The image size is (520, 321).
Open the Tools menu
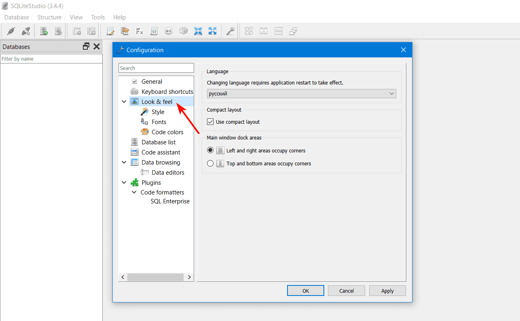tap(98, 17)
